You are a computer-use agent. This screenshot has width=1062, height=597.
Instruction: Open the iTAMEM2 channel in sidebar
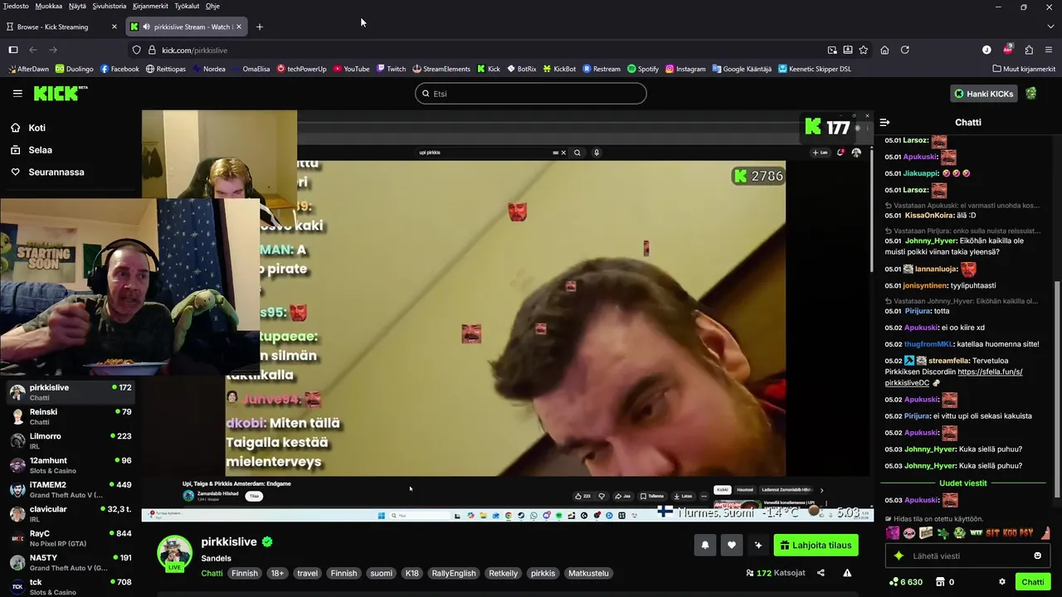[x=71, y=489]
